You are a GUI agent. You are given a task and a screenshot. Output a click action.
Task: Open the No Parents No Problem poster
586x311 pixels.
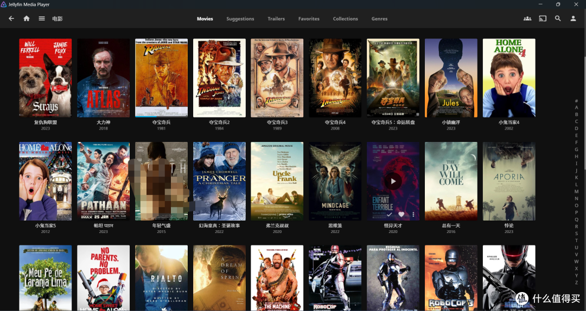pyautogui.click(x=103, y=278)
